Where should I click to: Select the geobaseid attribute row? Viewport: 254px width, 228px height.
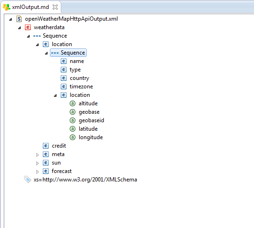[91, 120]
